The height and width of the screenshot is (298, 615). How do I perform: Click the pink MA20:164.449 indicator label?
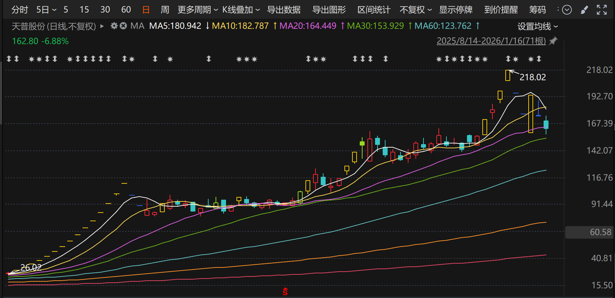[308, 26]
